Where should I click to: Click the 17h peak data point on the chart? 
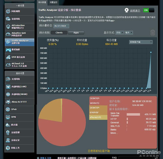[151, 52]
